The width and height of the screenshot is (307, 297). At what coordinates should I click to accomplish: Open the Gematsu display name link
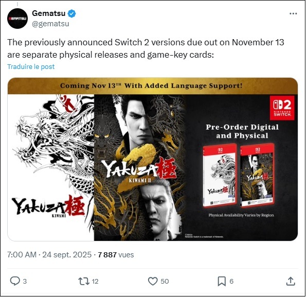tap(48, 13)
